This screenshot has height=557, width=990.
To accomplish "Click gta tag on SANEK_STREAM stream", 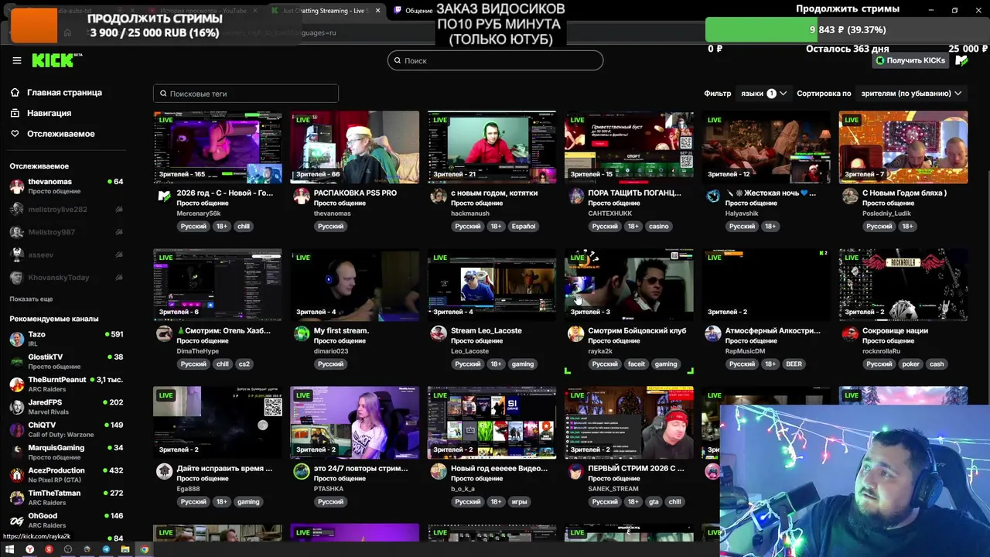I will point(654,502).
